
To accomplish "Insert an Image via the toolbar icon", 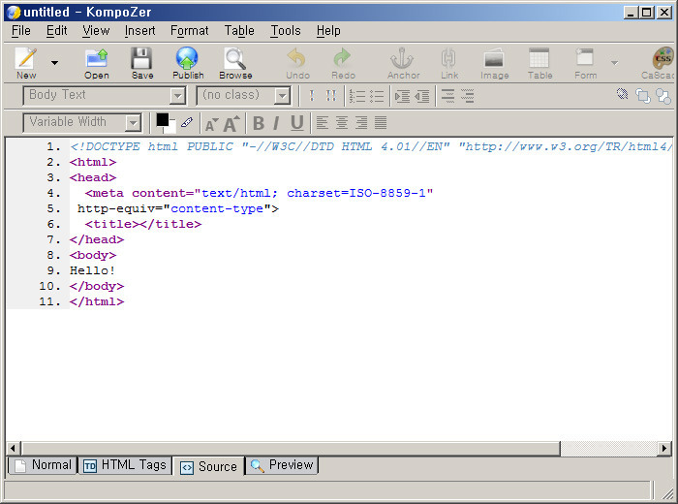I will (494, 58).
